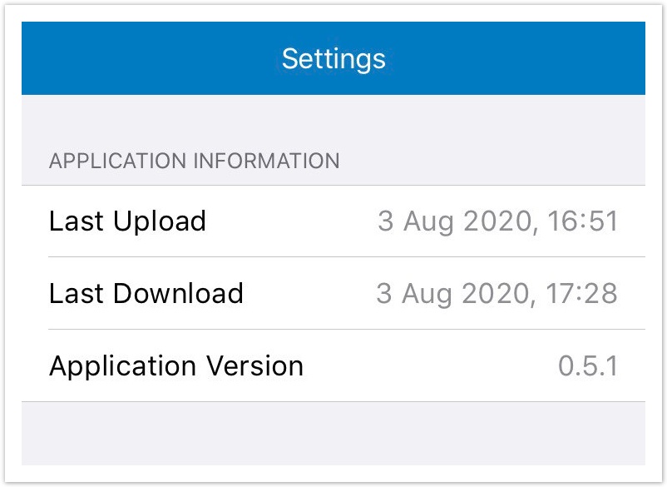Image resolution: width=667 pixels, height=487 pixels.
Task: Select the Last Download row label
Action: 146,294
